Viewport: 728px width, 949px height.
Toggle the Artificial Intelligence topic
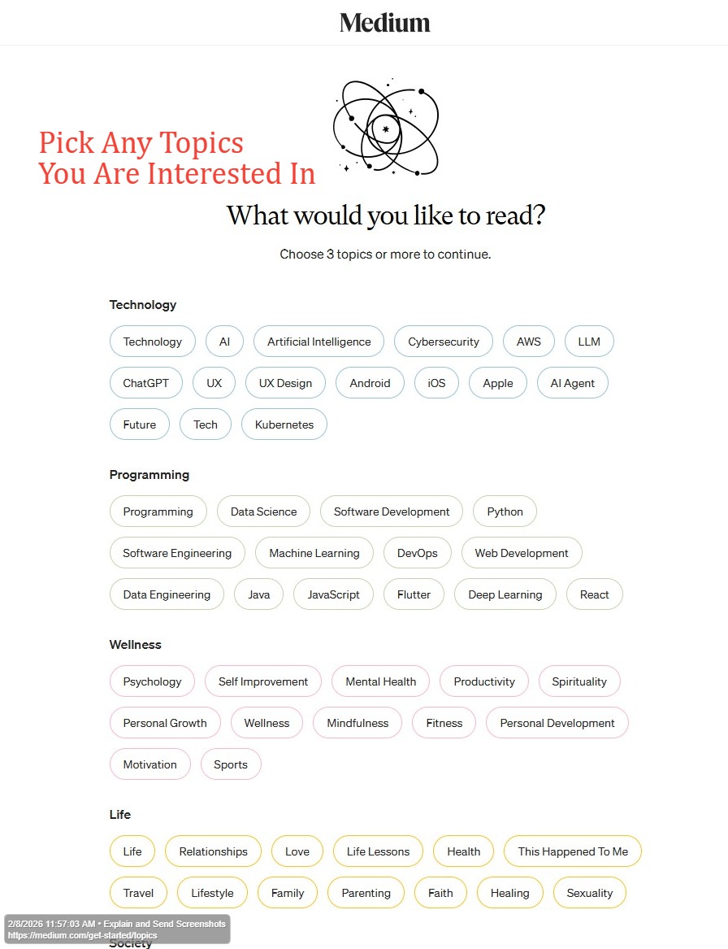[318, 342]
